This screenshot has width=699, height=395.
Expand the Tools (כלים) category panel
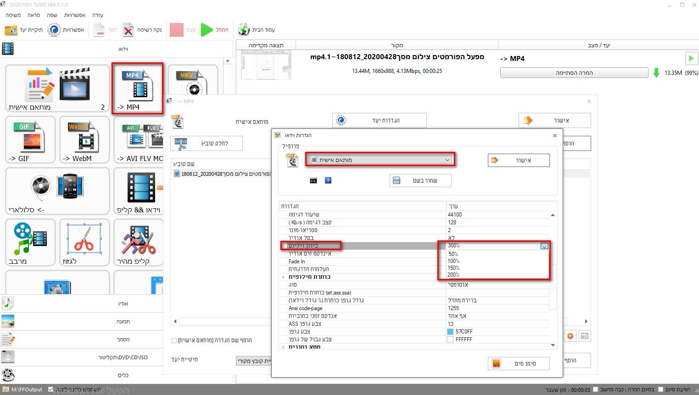[x=82, y=375]
